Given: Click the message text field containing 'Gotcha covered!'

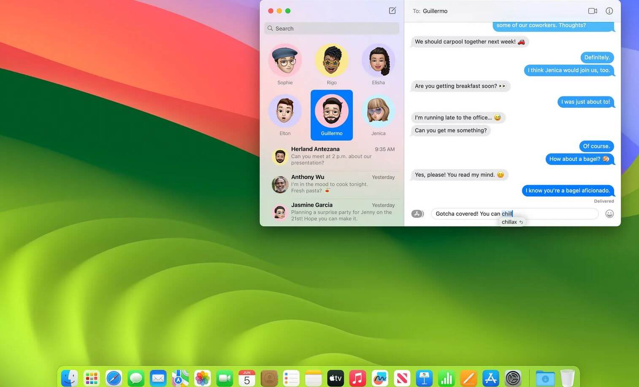Looking at the screenshot, I should pos(514,214).
